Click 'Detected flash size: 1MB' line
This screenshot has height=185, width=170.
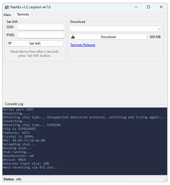(x=26, y=164)
